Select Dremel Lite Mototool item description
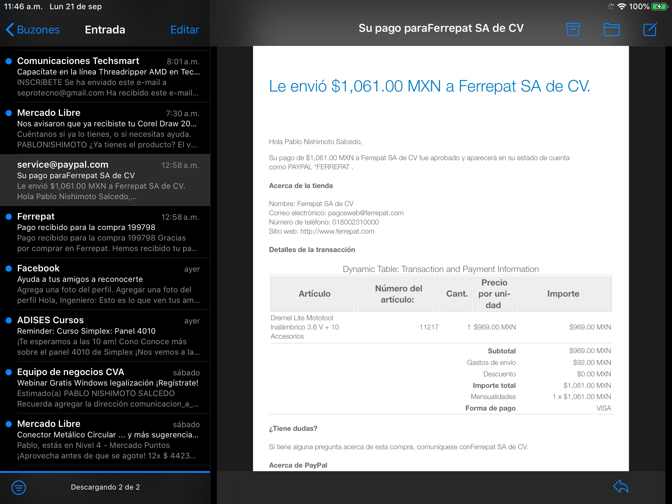This screenshot has width=672, height=504. tap(304, 327)
